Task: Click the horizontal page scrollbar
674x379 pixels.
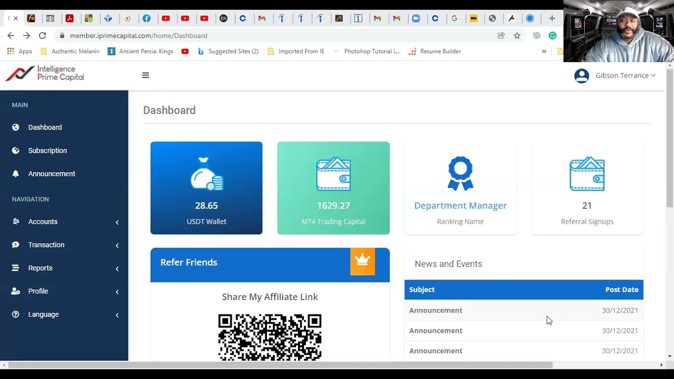Action: (280, 365)
